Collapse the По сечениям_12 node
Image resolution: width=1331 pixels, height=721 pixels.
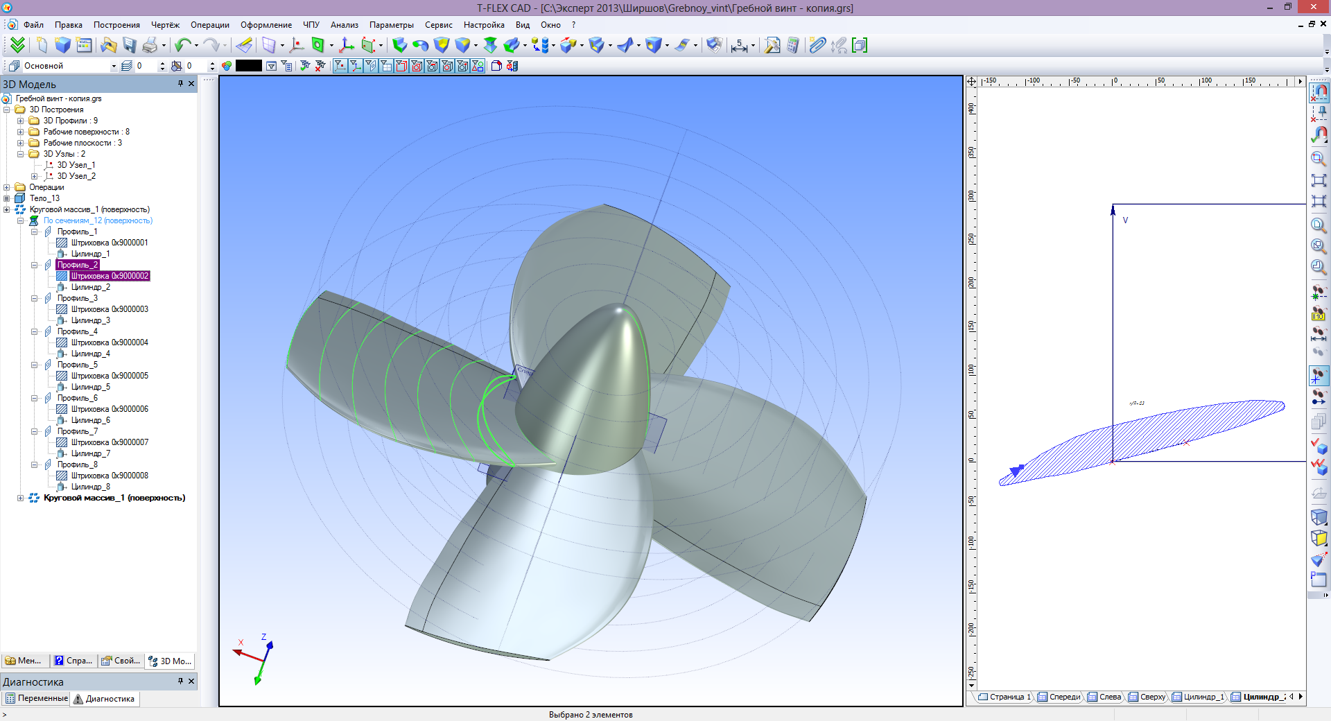[x=21, y=220]
